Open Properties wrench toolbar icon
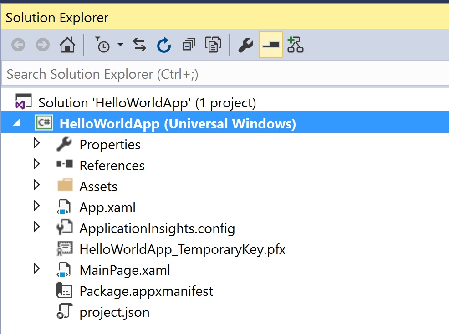This screenshot has height=334, width=449. (x=246, y=45)
